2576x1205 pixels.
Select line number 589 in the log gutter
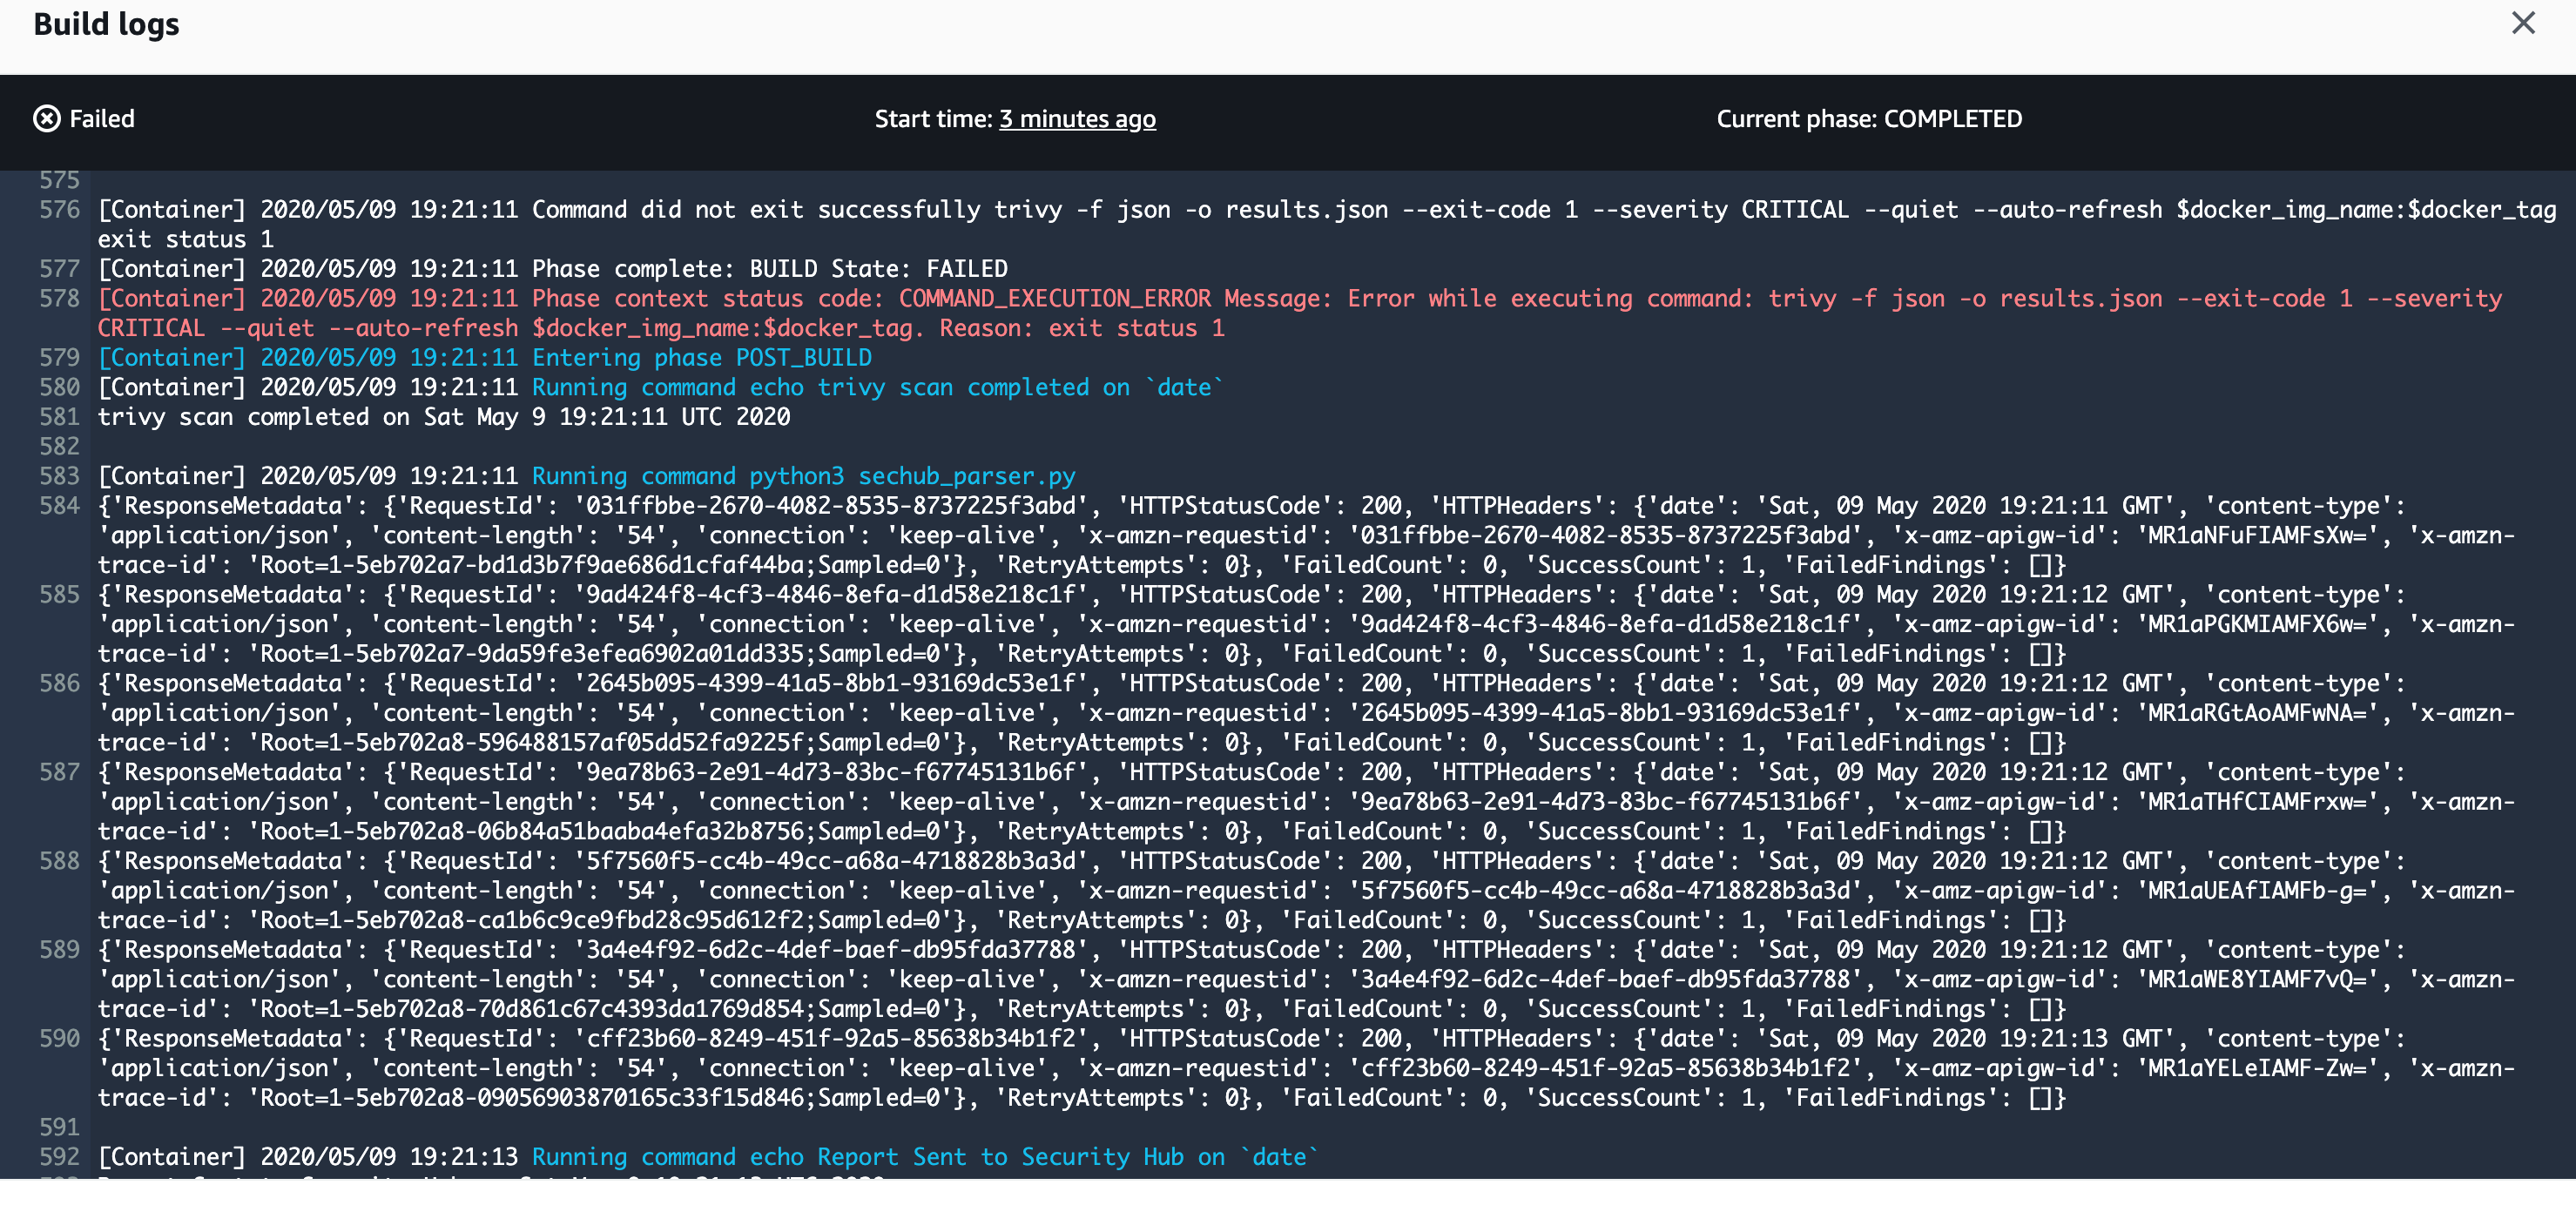(62, 950)
